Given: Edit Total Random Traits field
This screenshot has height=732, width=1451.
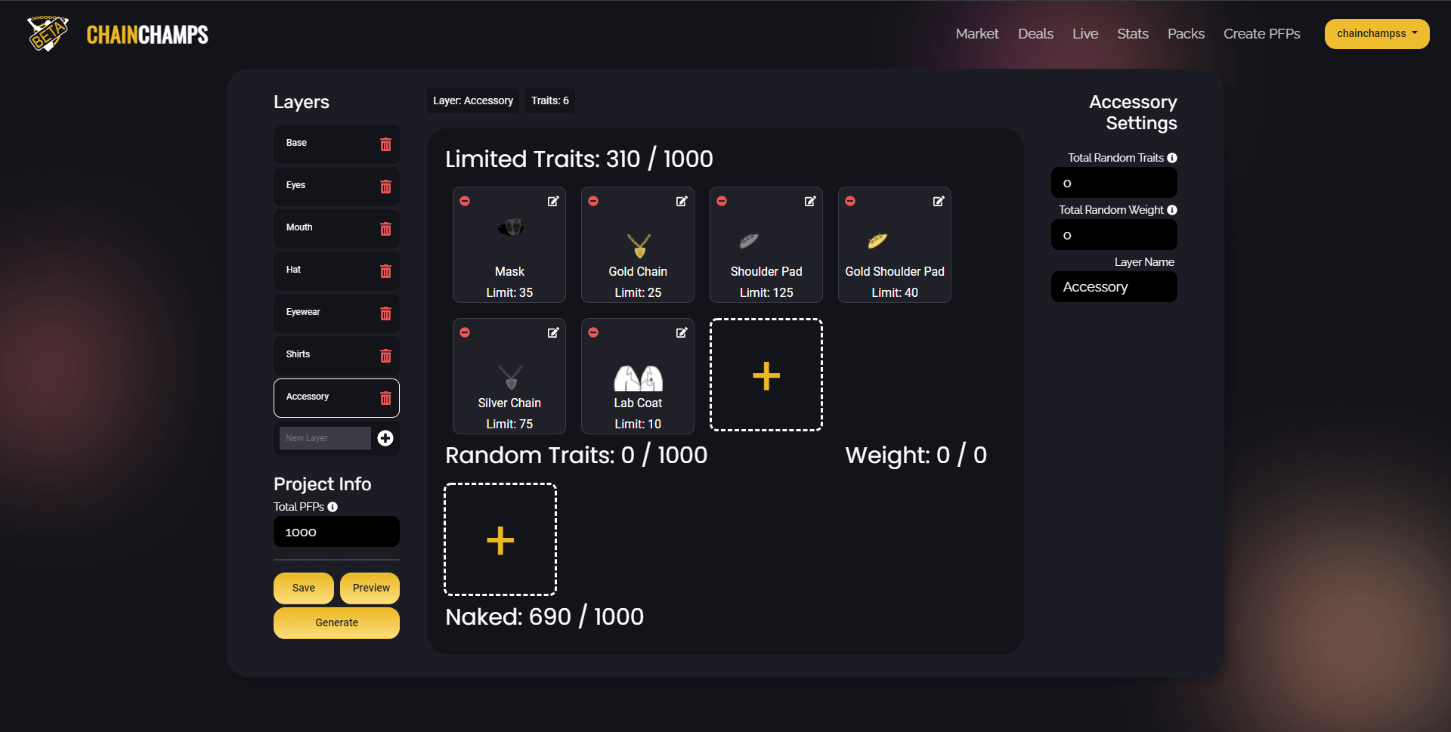Looking at the screenshot, I should (x=1114, y=183).
